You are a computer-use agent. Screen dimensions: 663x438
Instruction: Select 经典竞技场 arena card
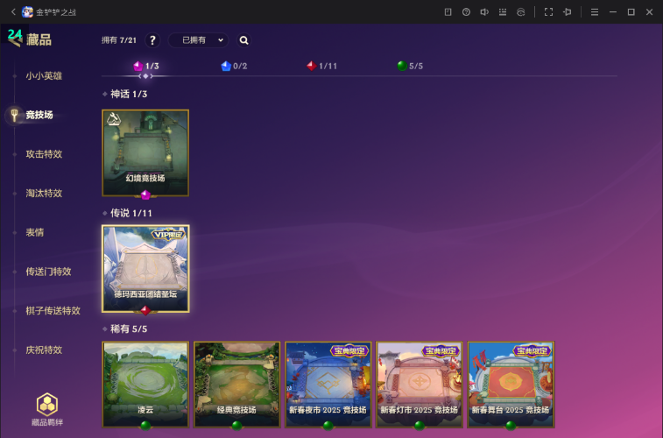tap(236, 385)
